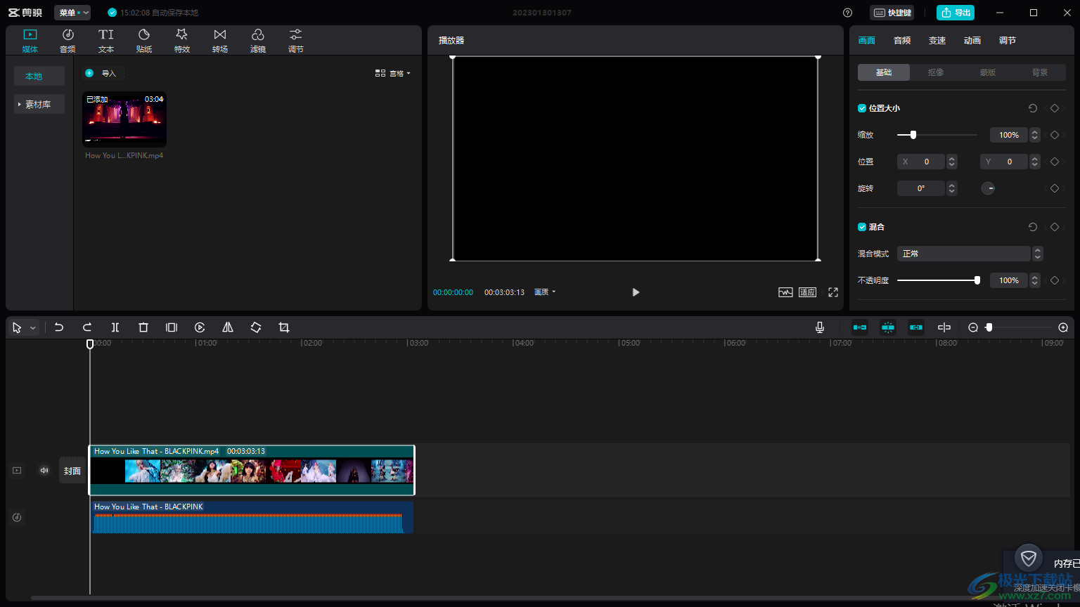The height and width of the screenshot is (607, 1080).
Task: Toggle the waveform scope icon in player
Action: pos(785,292)
